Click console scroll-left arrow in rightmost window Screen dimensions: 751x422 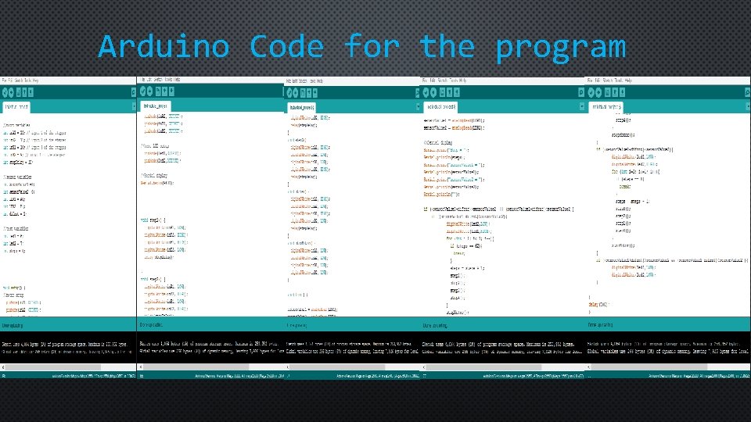point(590,367)
